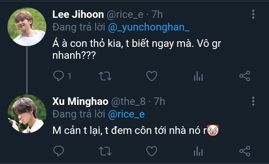Like Xu Minghao's tweet
269x164 pixels.
tap(151, 151)
